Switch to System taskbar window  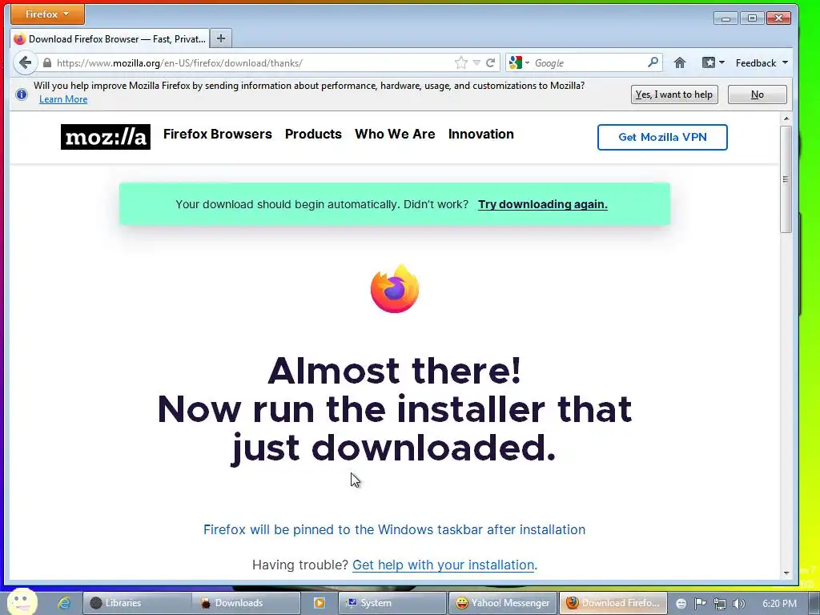392,603
